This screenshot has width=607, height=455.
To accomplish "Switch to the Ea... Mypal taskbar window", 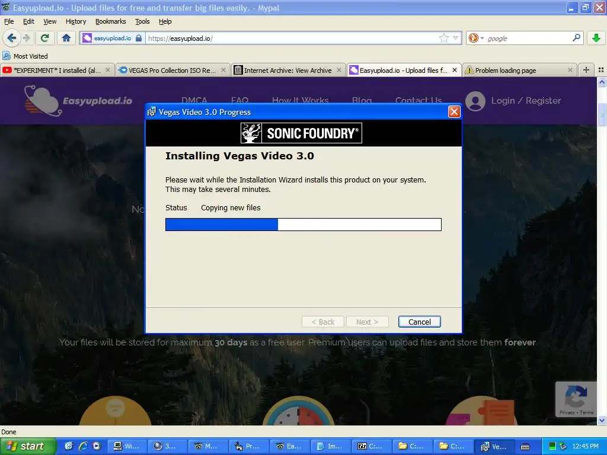I will click(x=290, y=446).
